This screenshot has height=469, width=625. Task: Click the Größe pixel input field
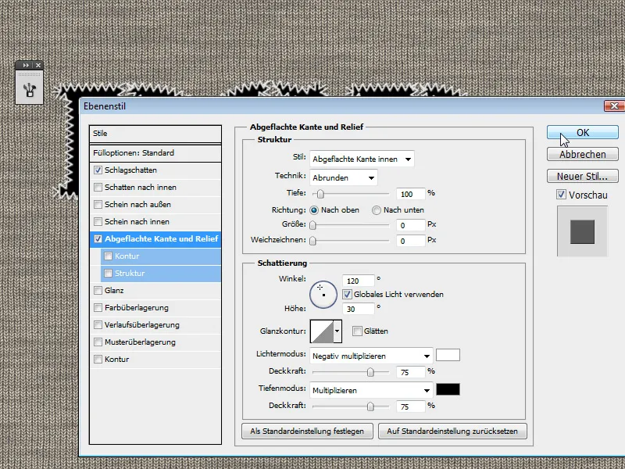[410, 225]
